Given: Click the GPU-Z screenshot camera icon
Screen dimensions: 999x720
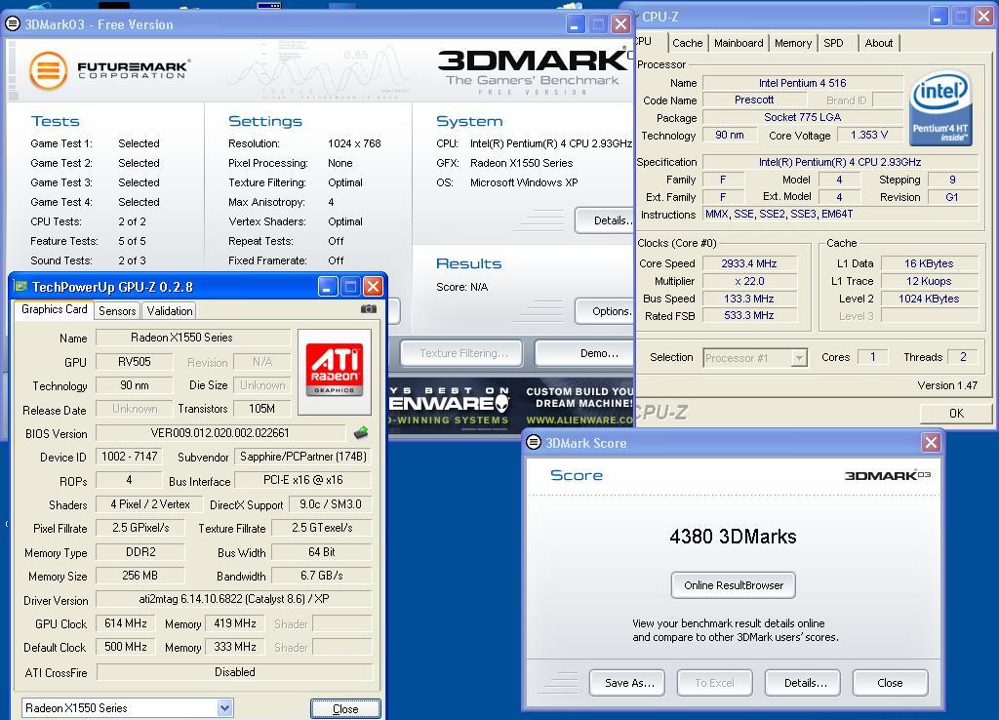Looking at the screenshot, I should (x=368, y=309).
